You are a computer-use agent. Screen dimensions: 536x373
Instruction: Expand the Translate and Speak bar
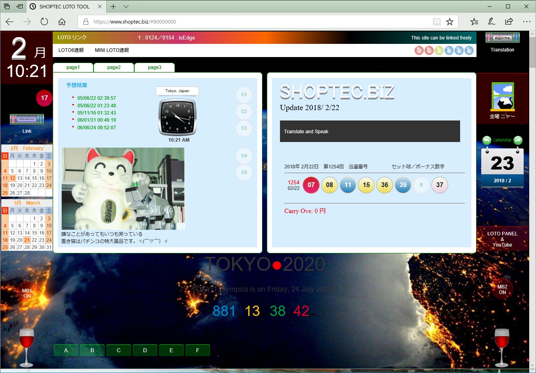click(x=369, y=131)
